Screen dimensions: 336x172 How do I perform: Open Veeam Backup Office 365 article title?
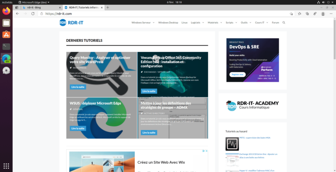(x=171, y=62)
